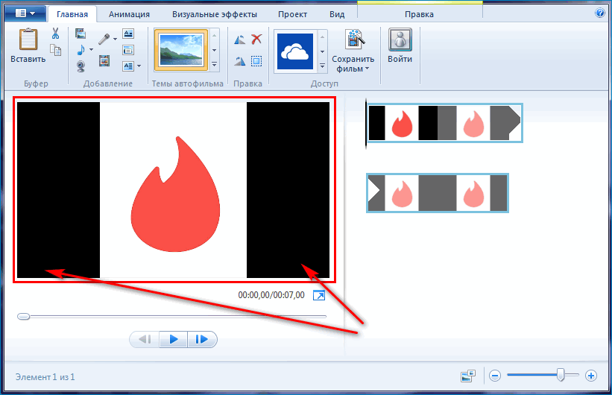The image size is (612, 395).
Task: Click the zoom slider handle in status bar
Action: [561, 376]
